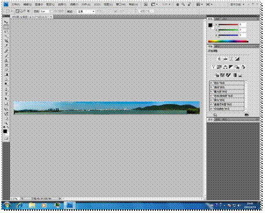This screenshot has height=213, width=265.
Task: Click the Brightness/Contrast adjustment icon
Action: click(x=220, y=59)
